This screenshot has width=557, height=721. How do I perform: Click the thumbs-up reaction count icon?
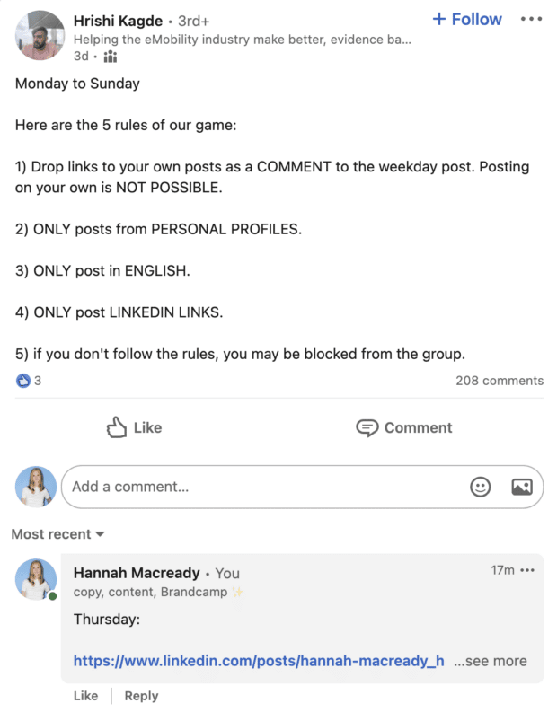coord(23,381)
